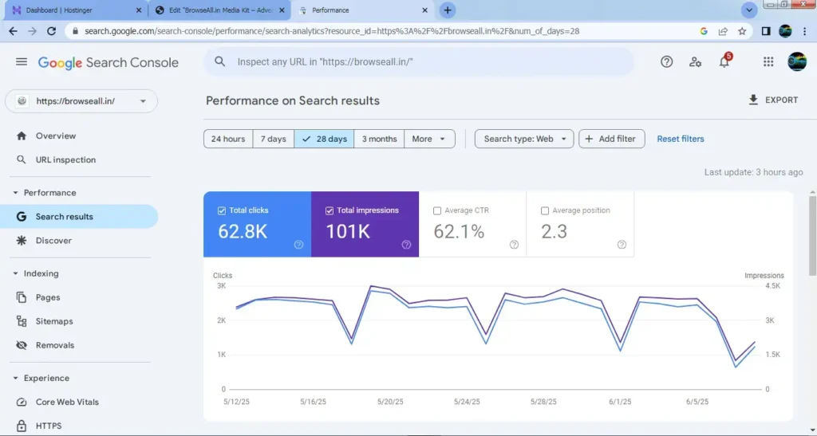Reload the page in browser

[51, 31]
